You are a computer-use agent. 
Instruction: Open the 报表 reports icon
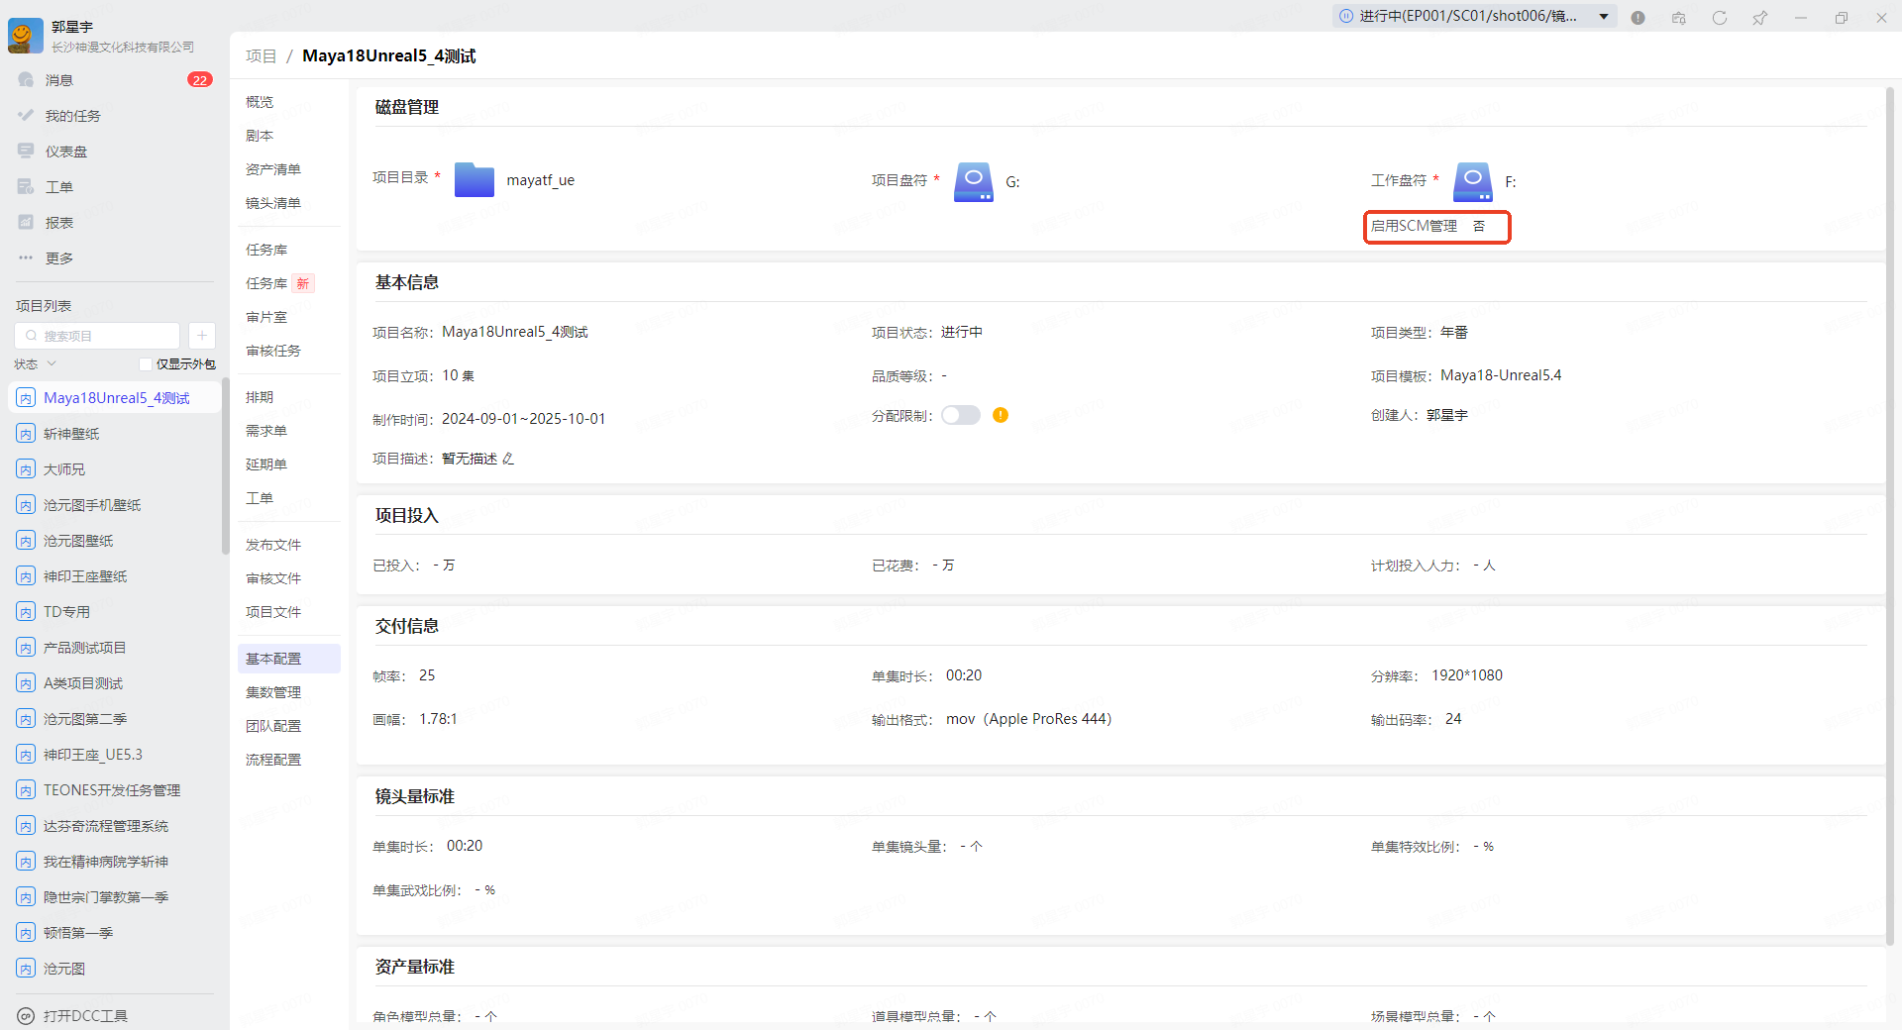click(x=26, y=223)
